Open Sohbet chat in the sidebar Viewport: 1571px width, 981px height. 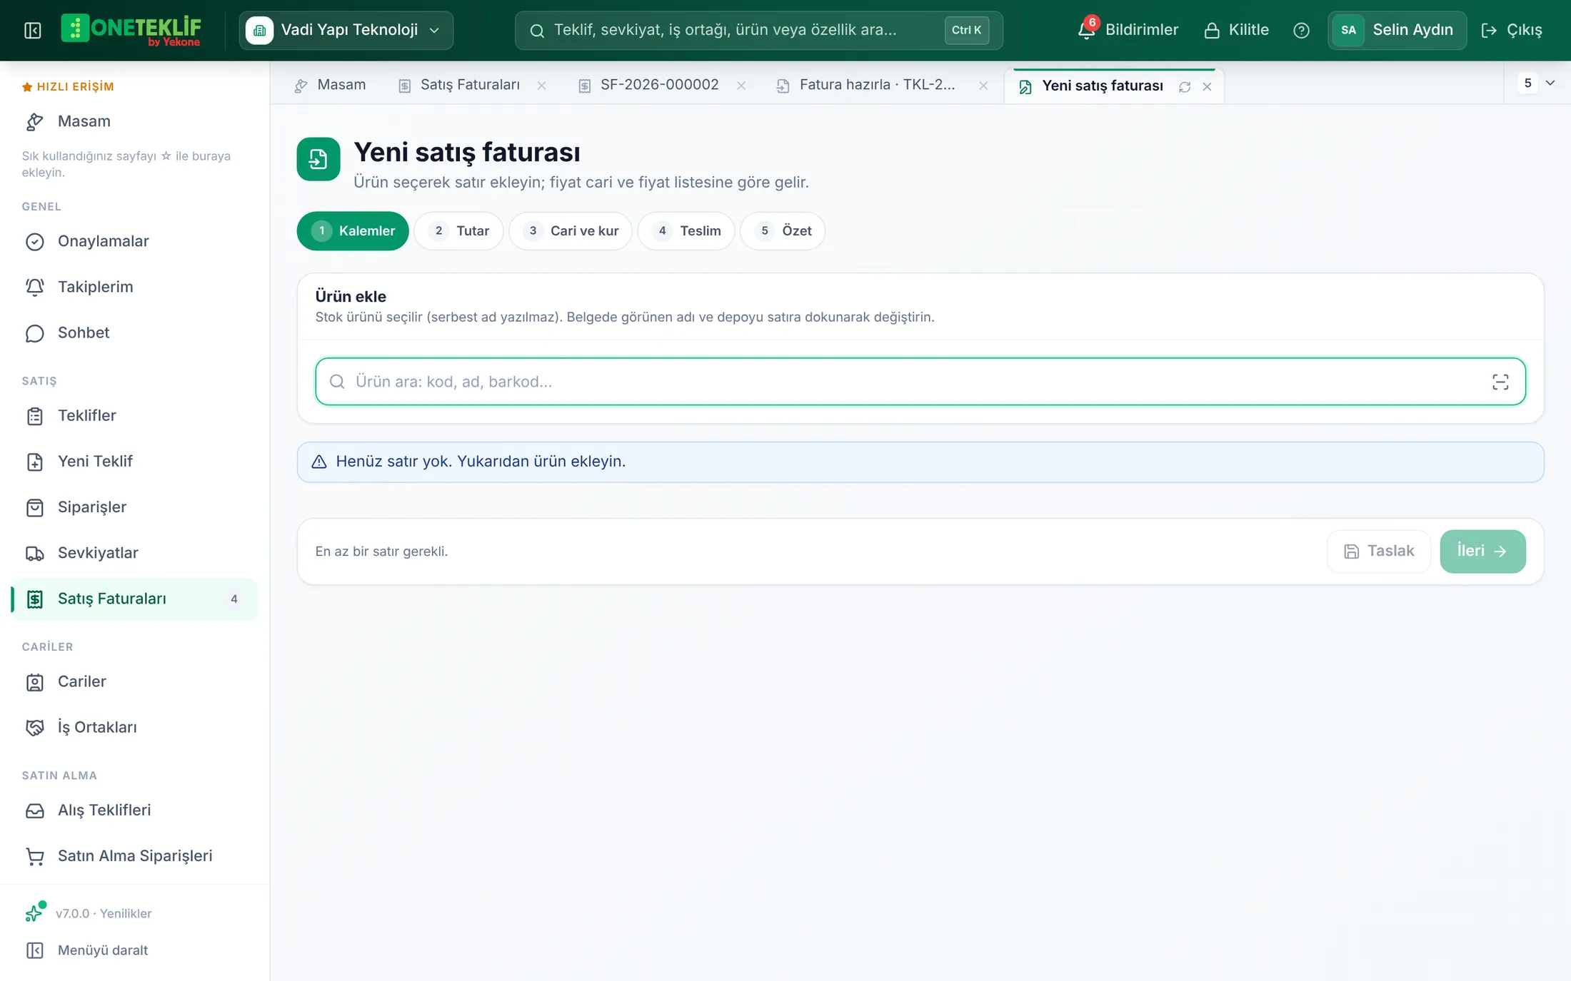pos(134,332)
